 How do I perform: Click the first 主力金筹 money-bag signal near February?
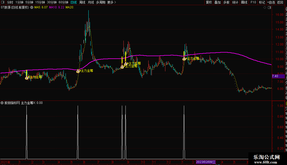point(27,78)
